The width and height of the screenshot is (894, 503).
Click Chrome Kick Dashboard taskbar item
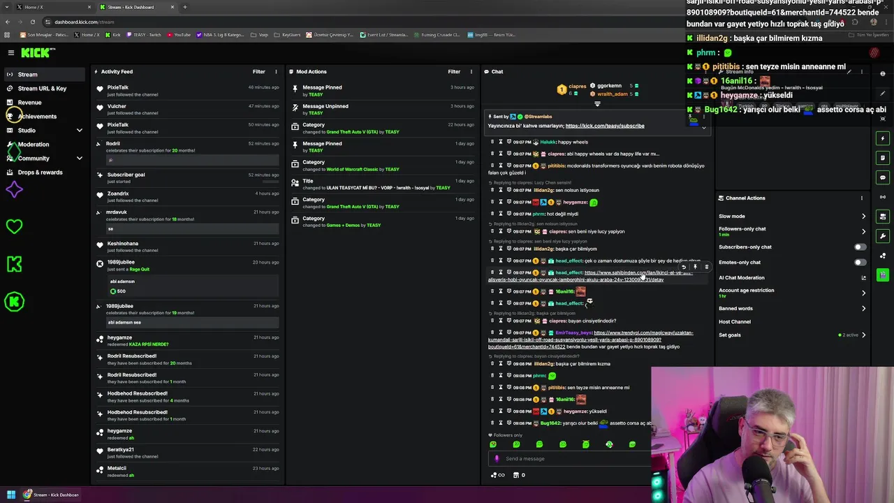pos(52,495)
